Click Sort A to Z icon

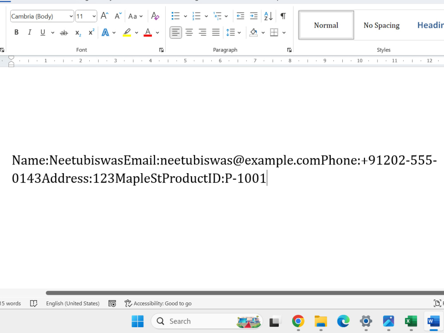(x=268, y=16)
